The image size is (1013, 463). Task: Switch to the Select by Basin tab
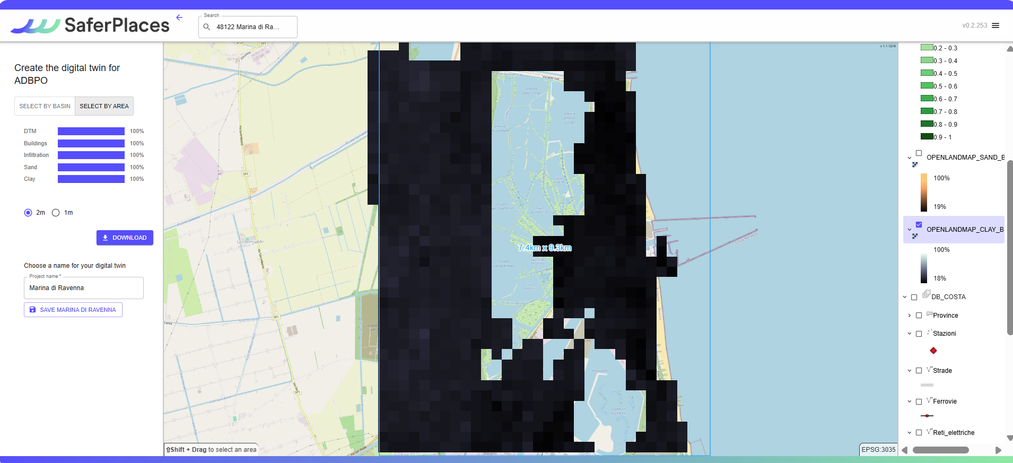[45, 106]
